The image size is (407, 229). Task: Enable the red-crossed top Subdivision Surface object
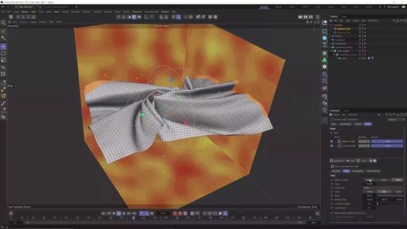click(x=365, y=47)
